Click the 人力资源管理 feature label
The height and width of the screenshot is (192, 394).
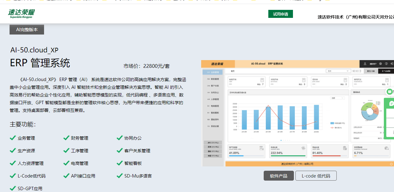point(30,163)
